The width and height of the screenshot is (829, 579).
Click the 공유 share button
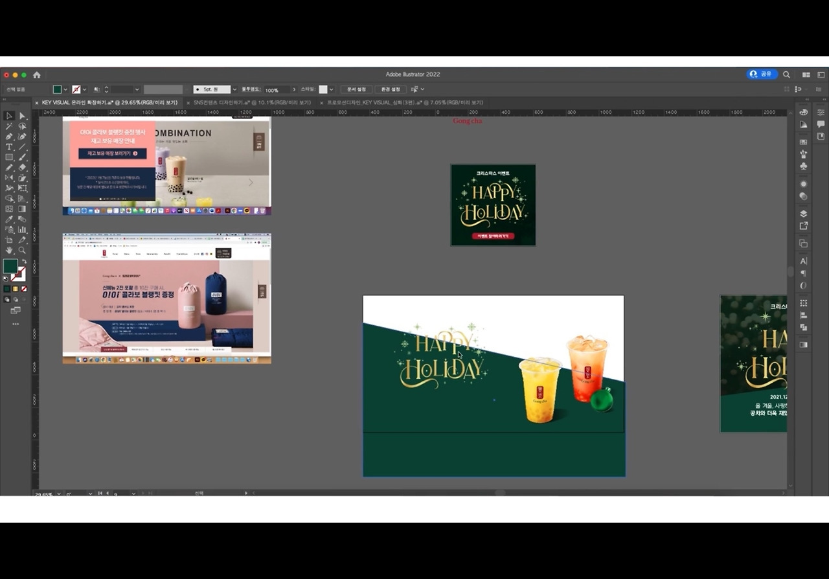(x=762, y=74)
